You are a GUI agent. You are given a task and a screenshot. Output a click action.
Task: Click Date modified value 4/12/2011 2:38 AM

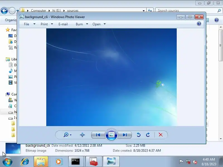click(x=88, y=146)
